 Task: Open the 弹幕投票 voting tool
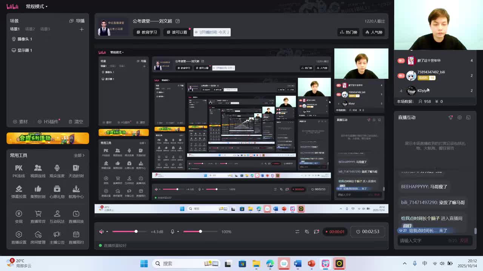[18, 192]
